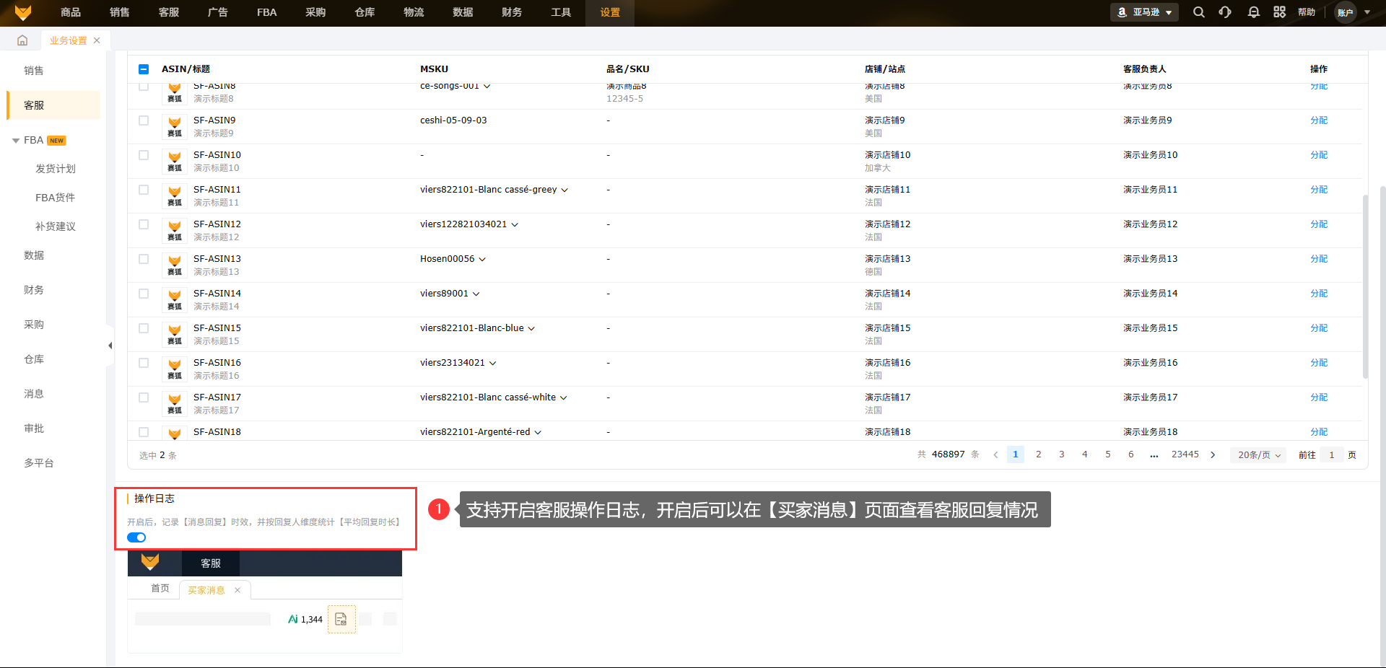1386x668 pixels.
Task: Disable the 操作日志 toggle switch
Action: click(136, 537)
